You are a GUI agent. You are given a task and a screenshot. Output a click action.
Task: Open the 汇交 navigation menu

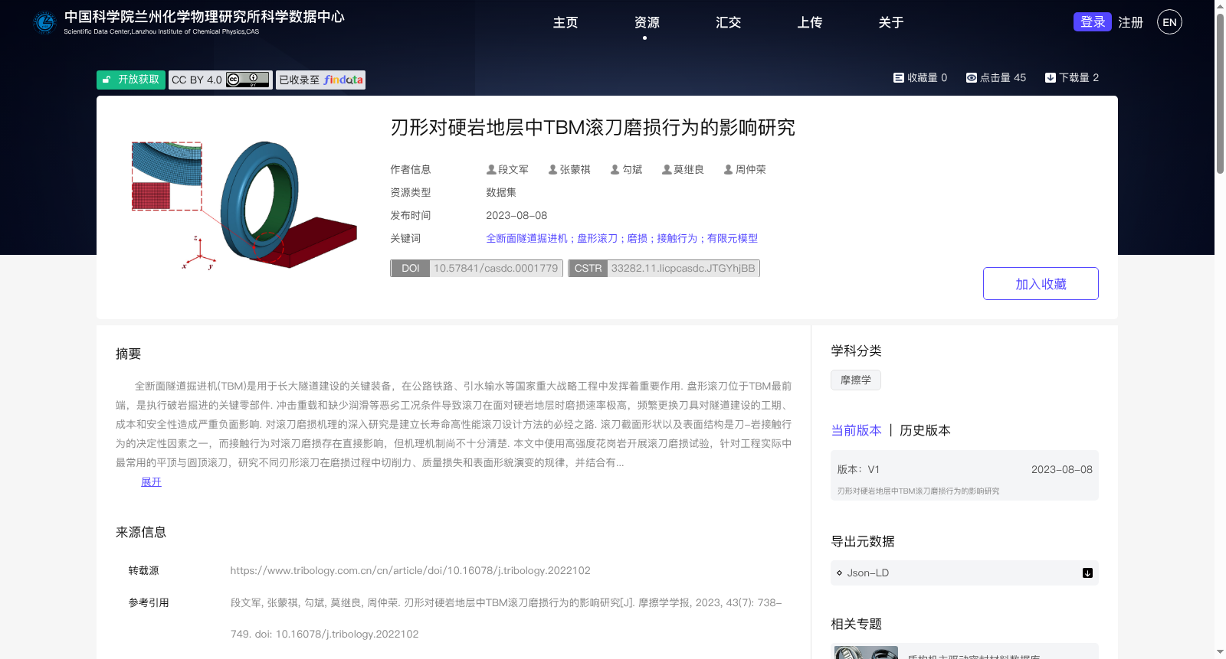click(728, 22)
